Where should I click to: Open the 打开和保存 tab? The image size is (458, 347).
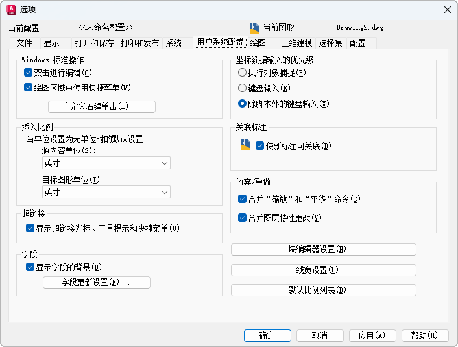tap(94, 43)
